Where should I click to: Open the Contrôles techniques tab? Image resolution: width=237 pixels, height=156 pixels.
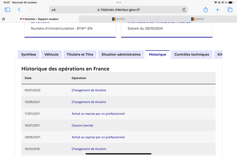192,54
